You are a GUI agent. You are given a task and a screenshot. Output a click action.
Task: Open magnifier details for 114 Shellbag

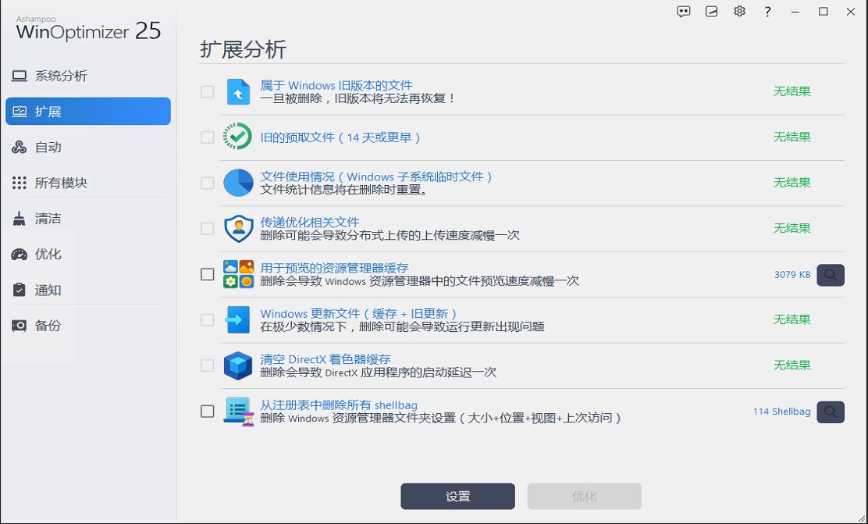click(831, 412)
